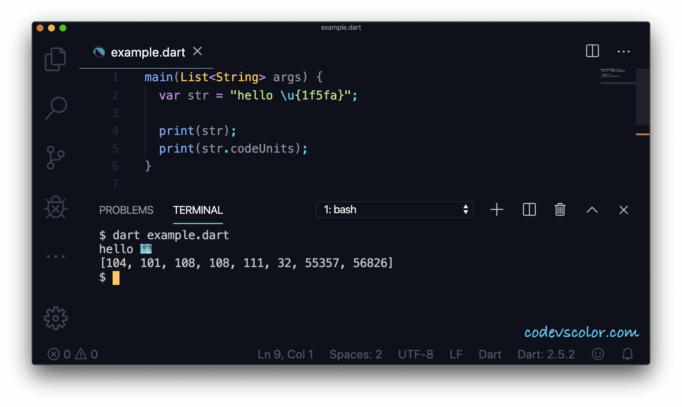Image resolution: width=682 pixels, height=407 pixels.
Task: Select the example.dart editor tab
Action: tap(148, 52)
